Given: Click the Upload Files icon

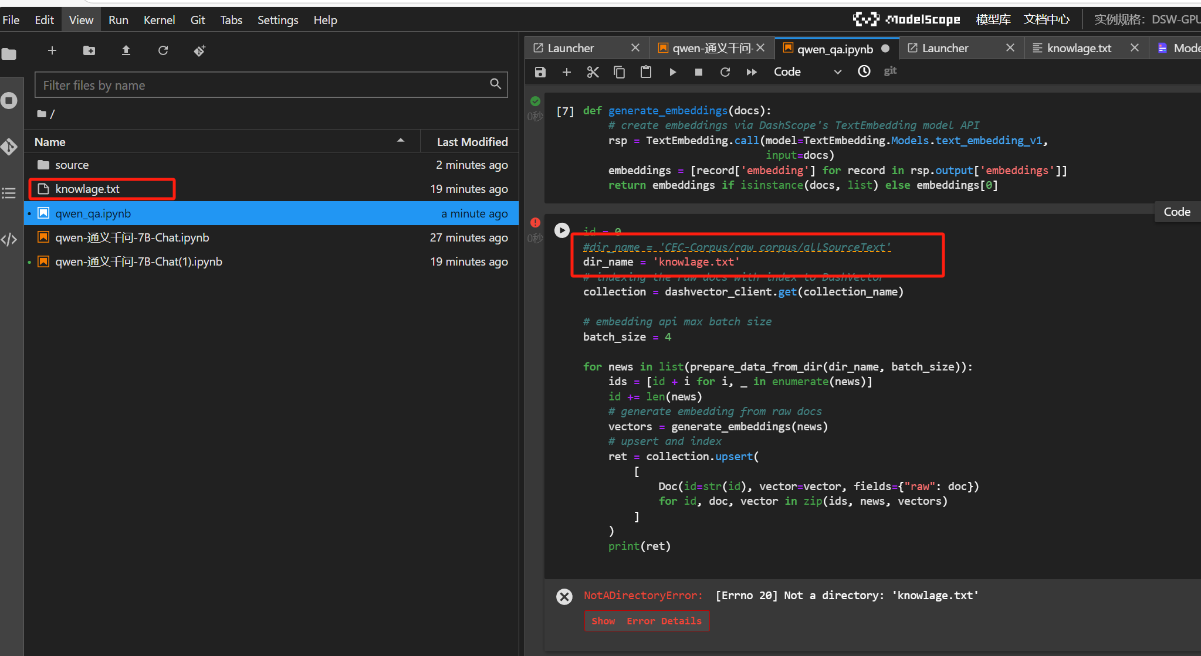Looking at the screenshot, I should click(x=126, y=50).
